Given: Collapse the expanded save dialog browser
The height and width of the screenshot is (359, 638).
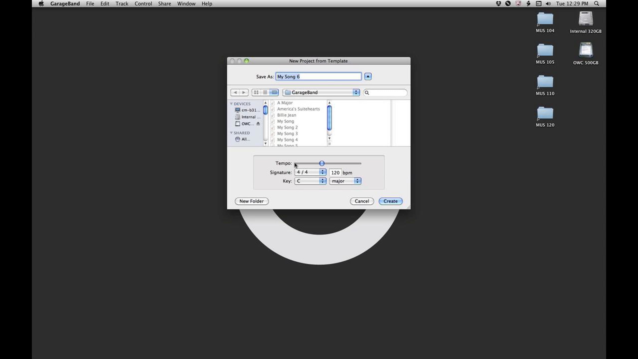Looking at the screenshot, I should point(368,77).
